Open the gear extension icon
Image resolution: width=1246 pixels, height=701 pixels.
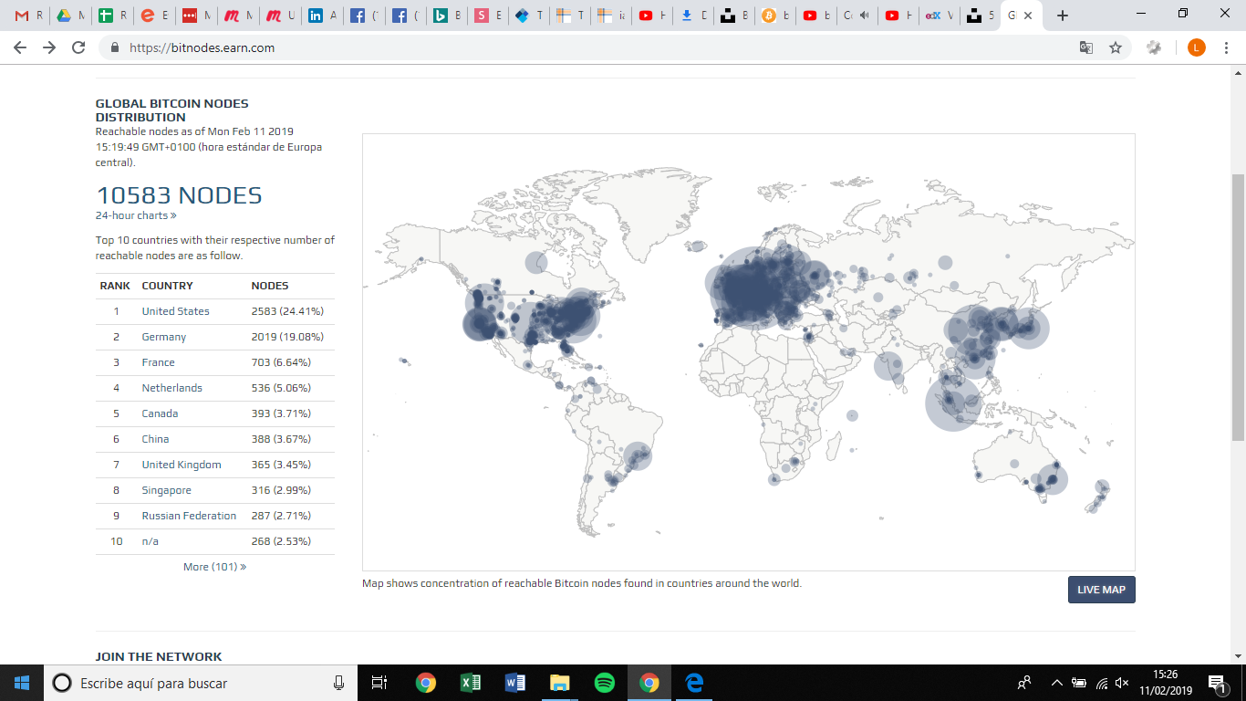1154,47
